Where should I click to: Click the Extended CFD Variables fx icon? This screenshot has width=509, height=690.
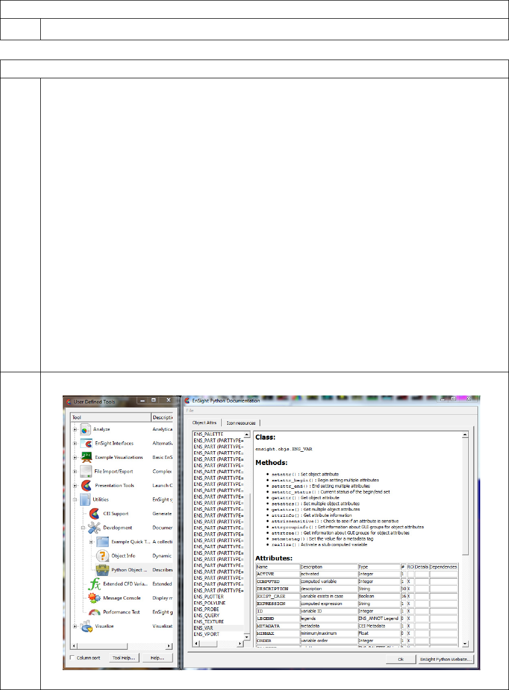click(94, 584)
